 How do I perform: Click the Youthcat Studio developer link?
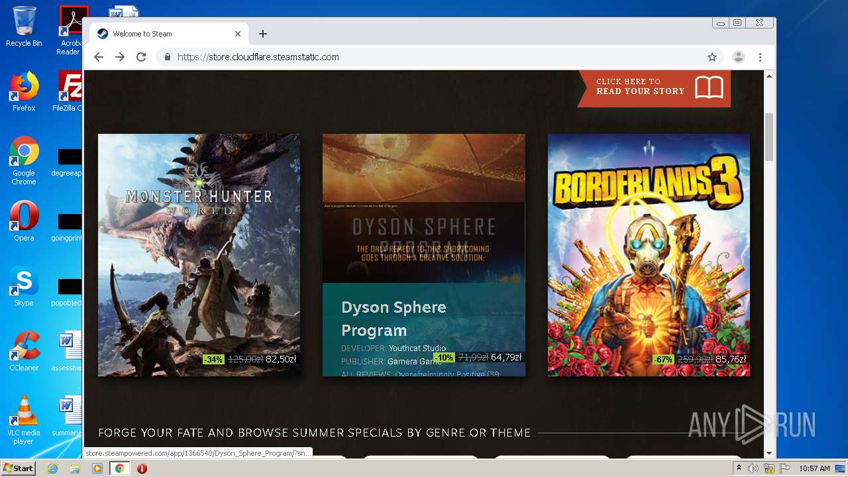pos(417,348)
